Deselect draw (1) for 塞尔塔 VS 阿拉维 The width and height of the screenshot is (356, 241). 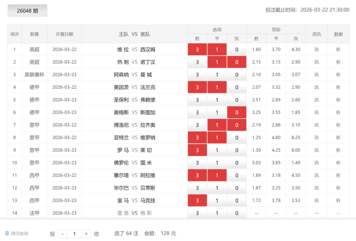coord(217,176)
